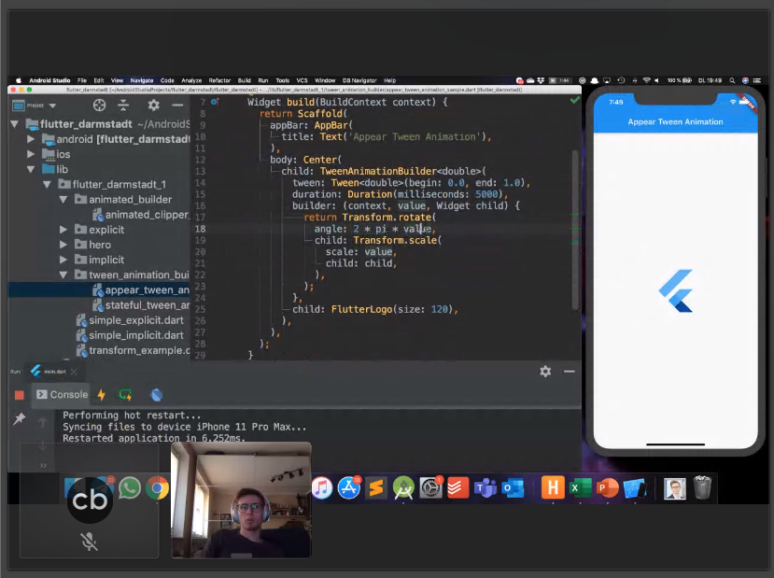This screenshot has width=774, height=578.
Task: Open Google Chrome from the Dock
Action: 157,488
